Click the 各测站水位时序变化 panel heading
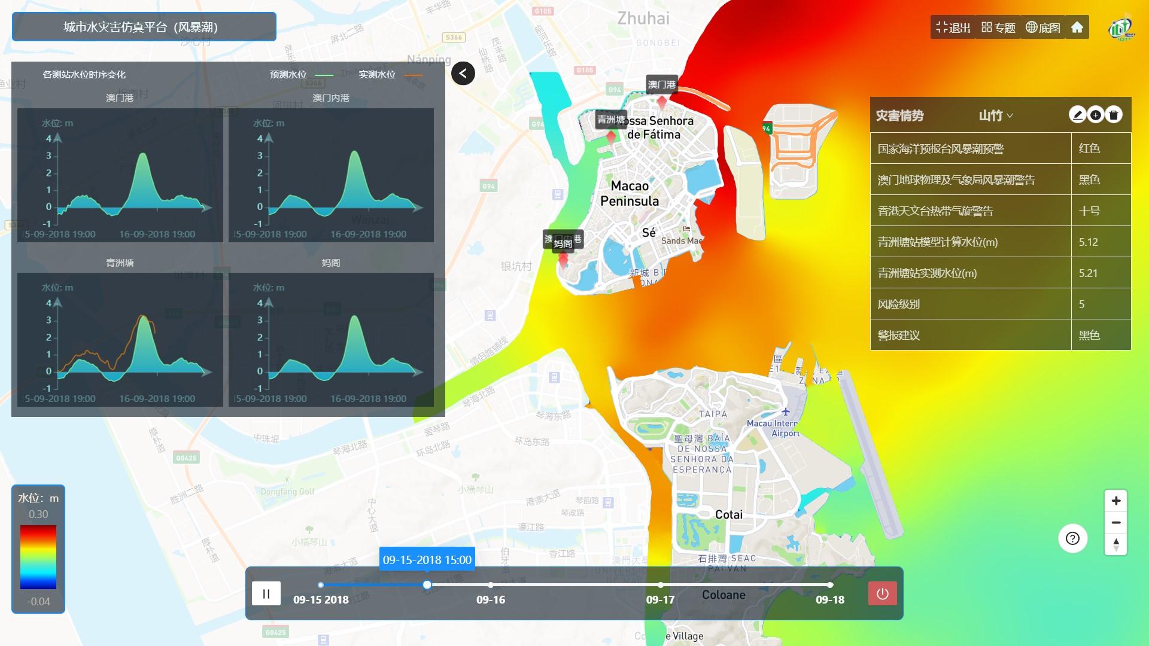 tap(84, 75)
